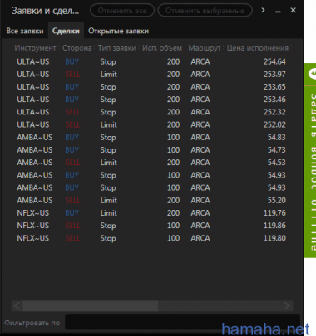Select the AMBA trade priced 54.83
The height and width of the screenshot is (336, 316).
pos(151,137)
